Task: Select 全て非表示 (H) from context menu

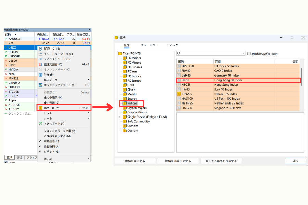Action: click(x=53, y=98)
